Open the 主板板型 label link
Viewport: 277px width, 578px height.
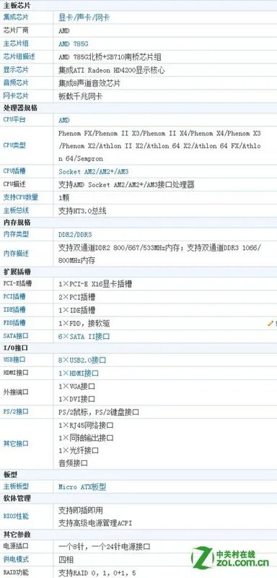tap(16, 486)
